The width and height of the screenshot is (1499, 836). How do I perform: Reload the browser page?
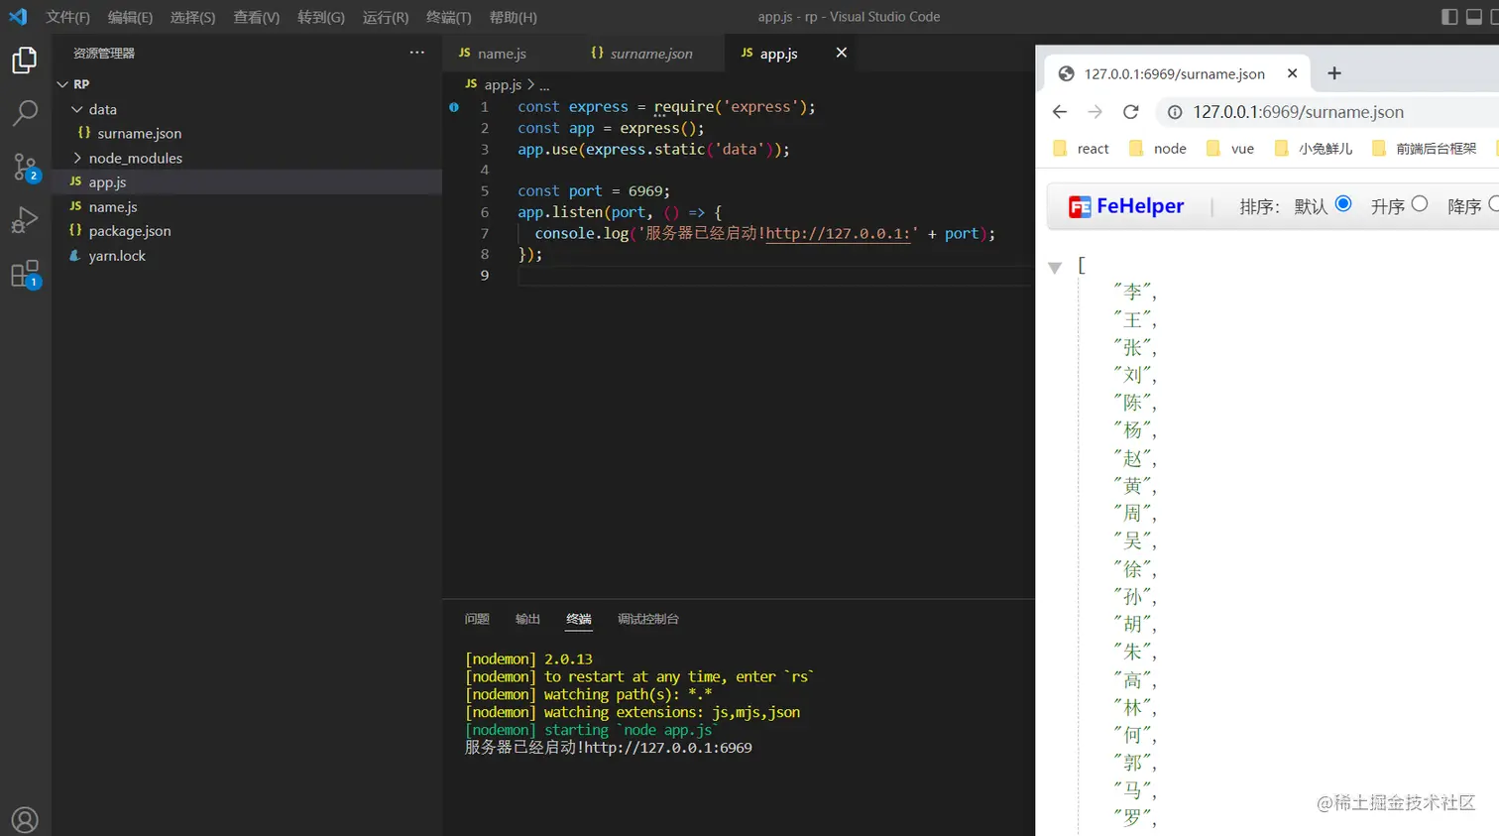click(x=1130, y=112)
